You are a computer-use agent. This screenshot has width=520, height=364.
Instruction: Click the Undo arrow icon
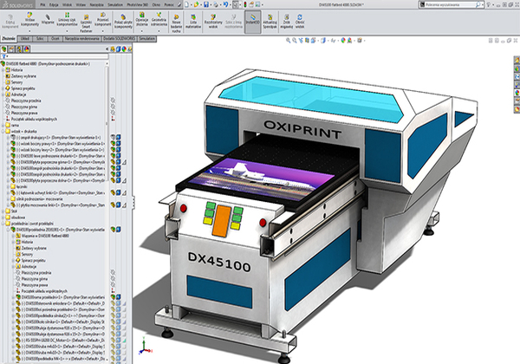click(226, 4)
